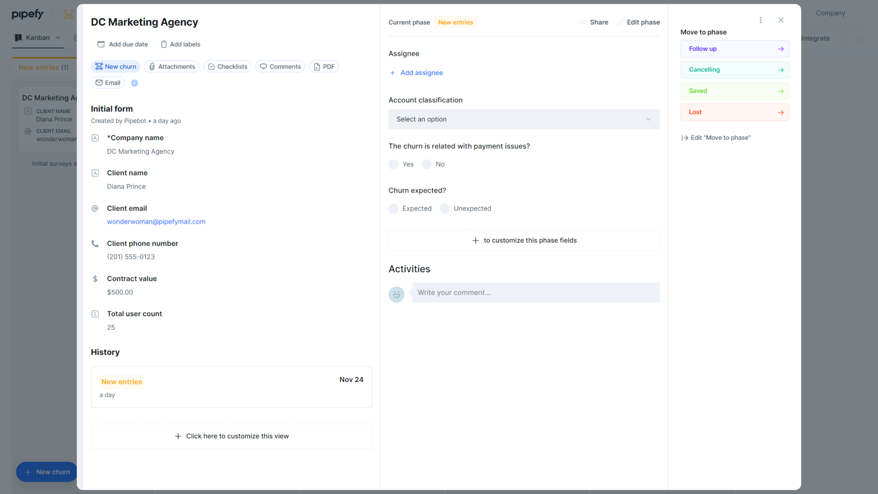The image size is (878, 494).
Task: Open Attachments for this card
Action: coord(171,66)
